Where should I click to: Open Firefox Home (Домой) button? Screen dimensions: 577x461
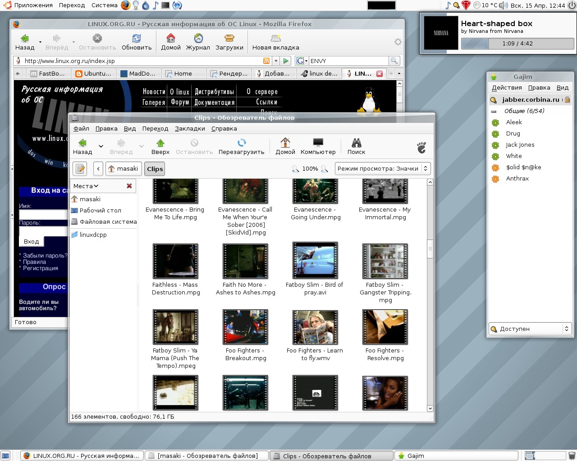(x=171, y=42)
